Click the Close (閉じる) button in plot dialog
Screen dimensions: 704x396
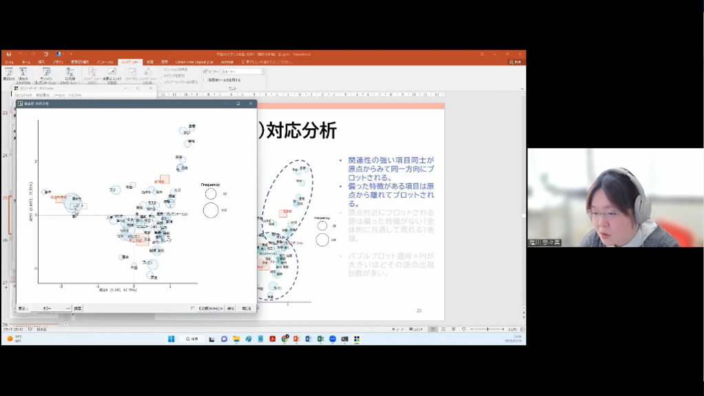pyautogui.click(x=247, y=309)
